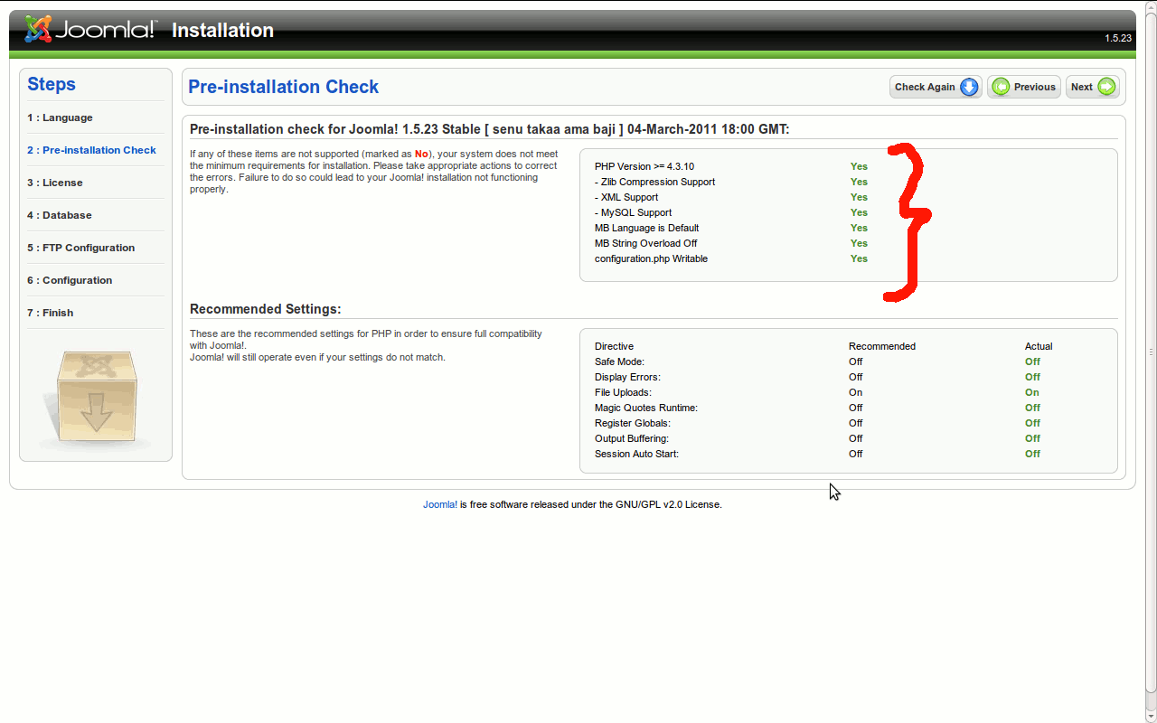This screenshot has height=723, width=1157.
Task: Select step 7 : Finish
Action: click(x=50, y=313)
